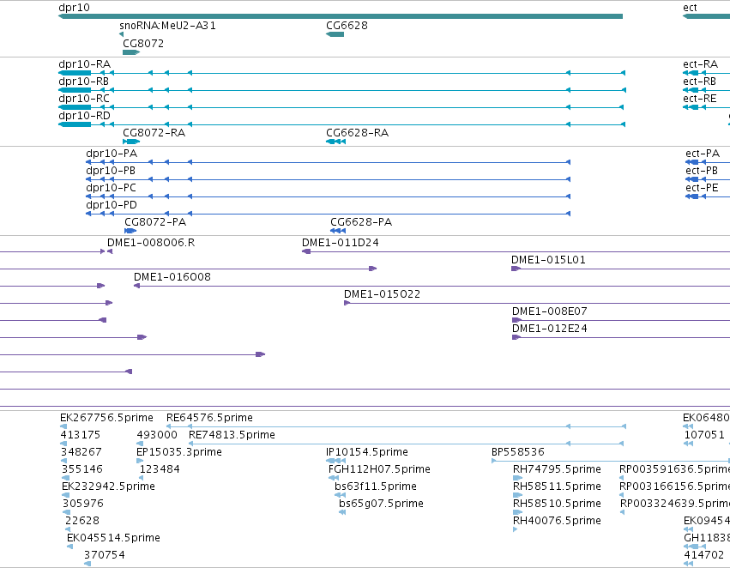Click the ect-PA protein label
730x568 pixels.
pos(702,154)
